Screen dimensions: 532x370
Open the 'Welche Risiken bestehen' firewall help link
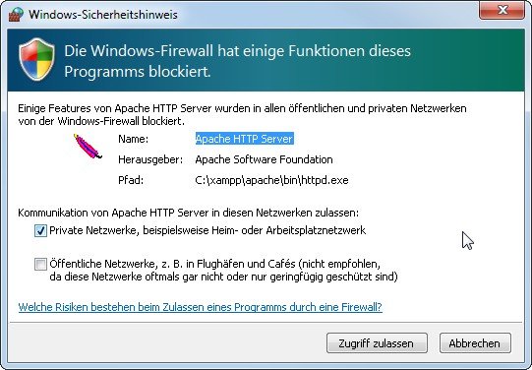pyautogui.click(x=201, y=307)
